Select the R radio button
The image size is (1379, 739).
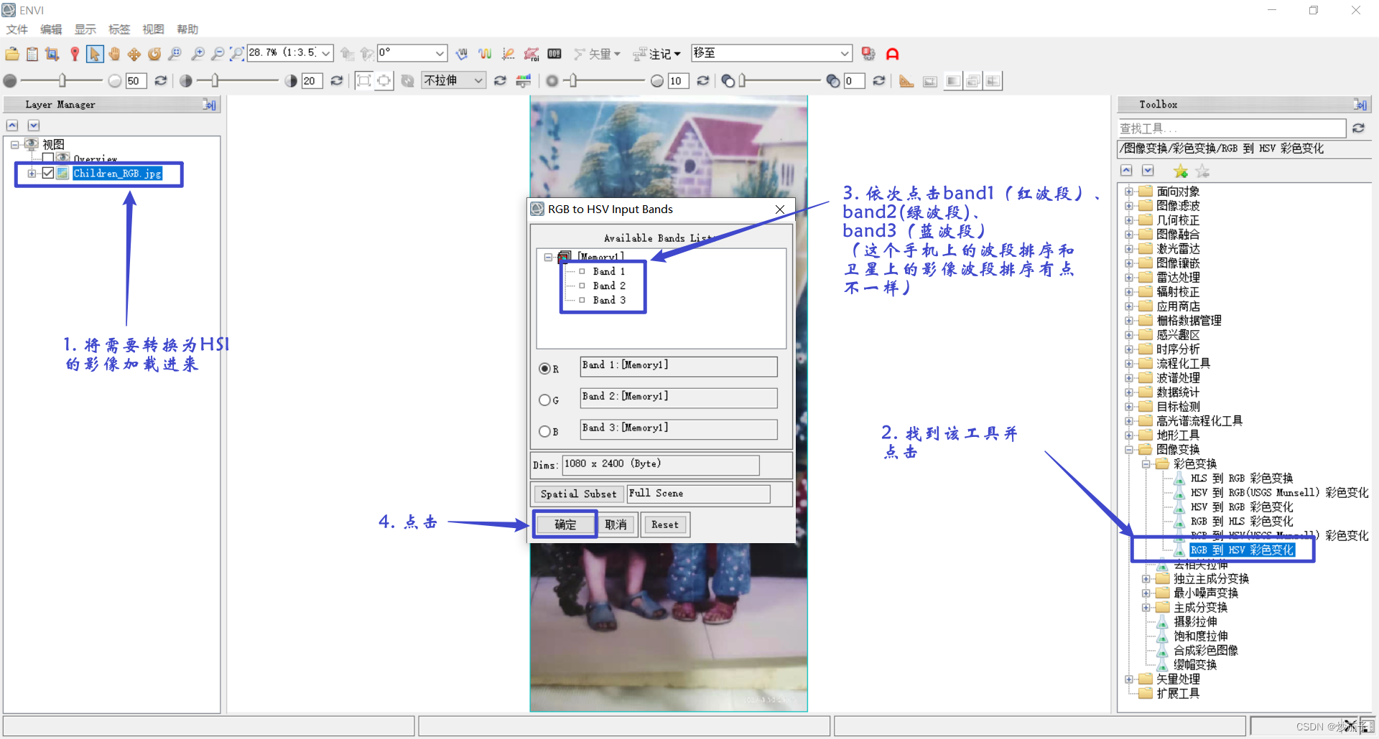(x=544, y=369)
